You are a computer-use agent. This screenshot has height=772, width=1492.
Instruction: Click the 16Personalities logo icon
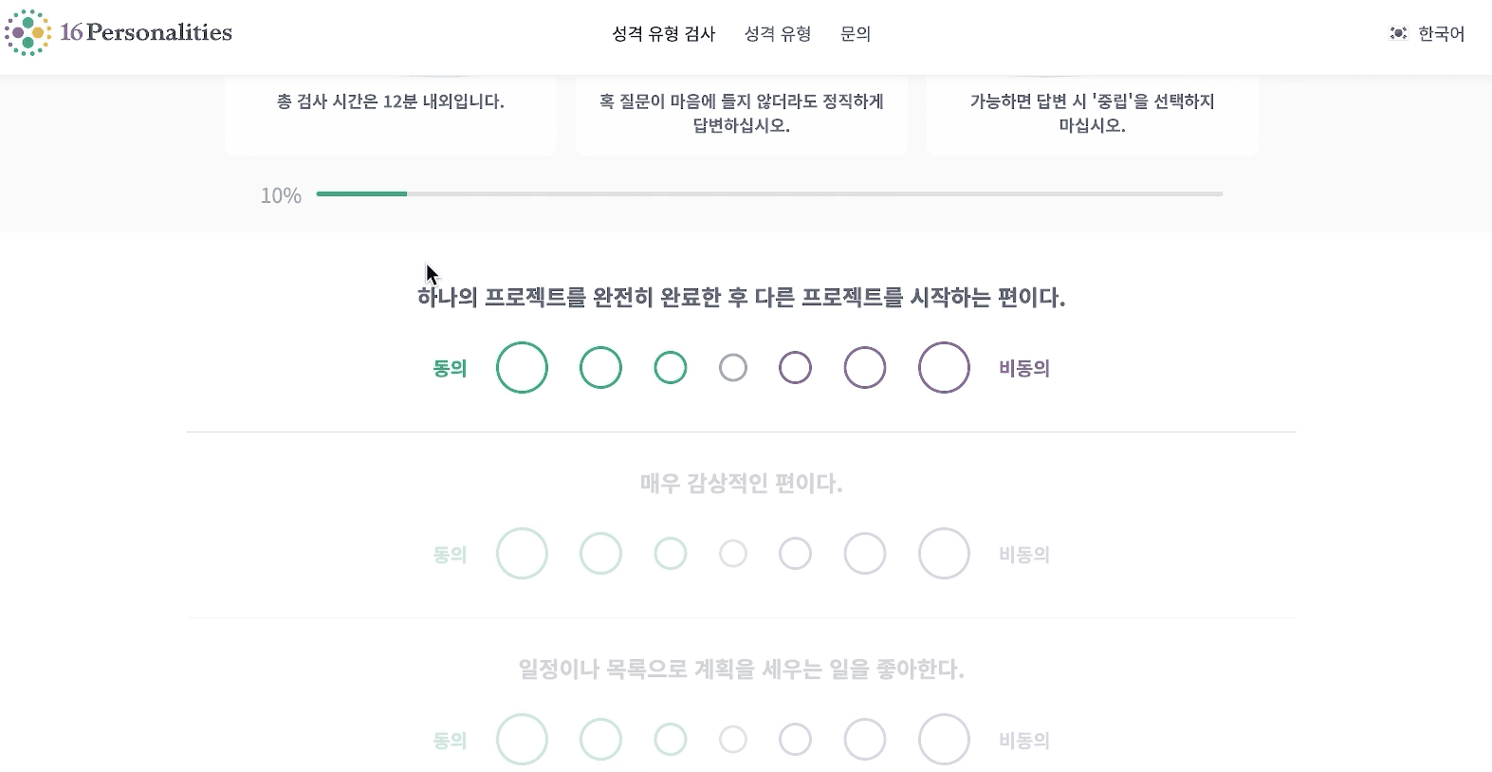(x=28, y=33)
